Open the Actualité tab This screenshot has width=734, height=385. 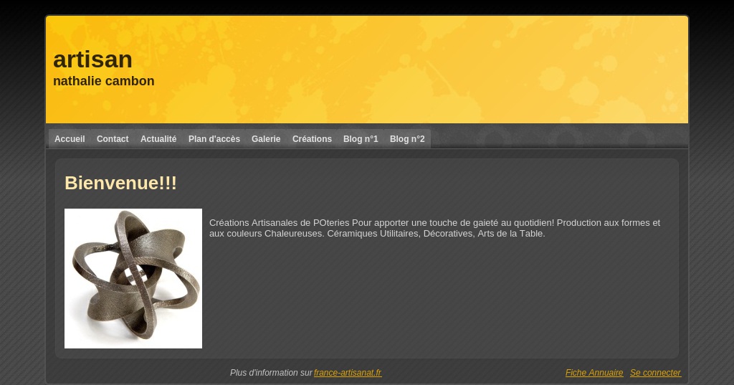click(x=158, y=139)
